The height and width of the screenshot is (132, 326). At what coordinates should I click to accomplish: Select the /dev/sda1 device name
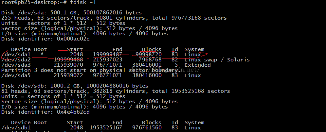16,55
